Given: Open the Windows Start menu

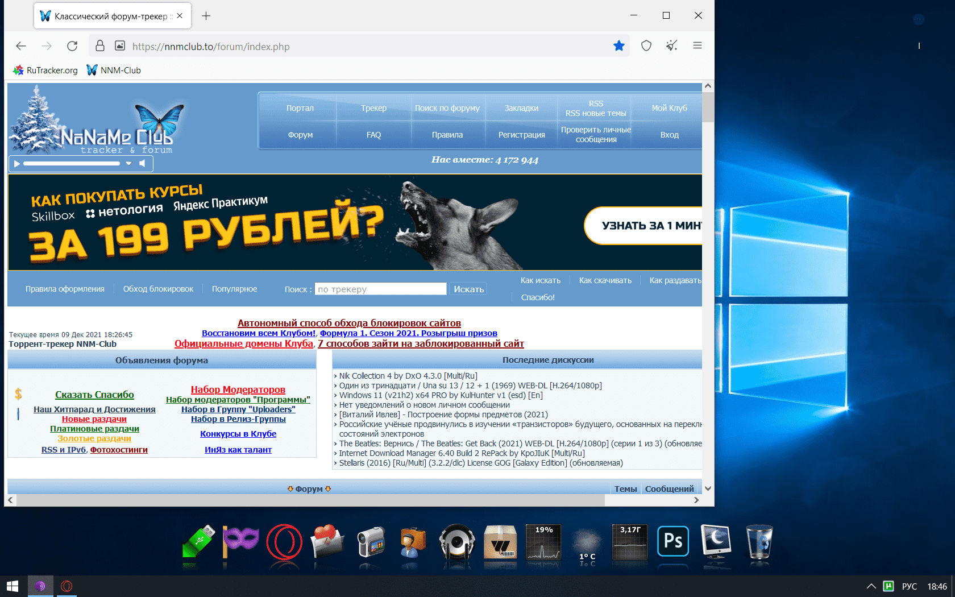Looking at the screenshot, I should [x=13, y=586].
